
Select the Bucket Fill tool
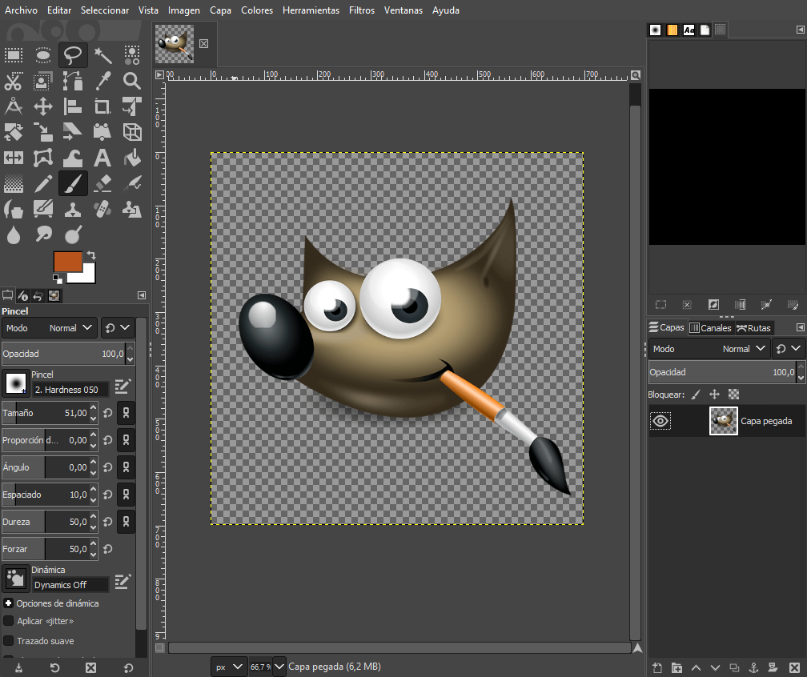click(132, 158)
